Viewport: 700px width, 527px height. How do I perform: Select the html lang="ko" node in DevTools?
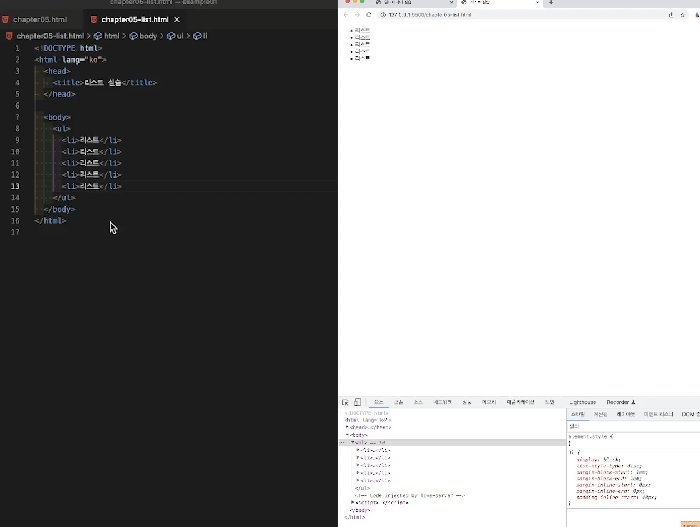coord(368,420)
